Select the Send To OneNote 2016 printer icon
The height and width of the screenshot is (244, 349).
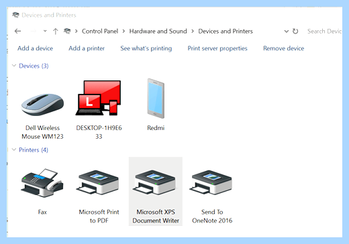(x=211, y=182)
